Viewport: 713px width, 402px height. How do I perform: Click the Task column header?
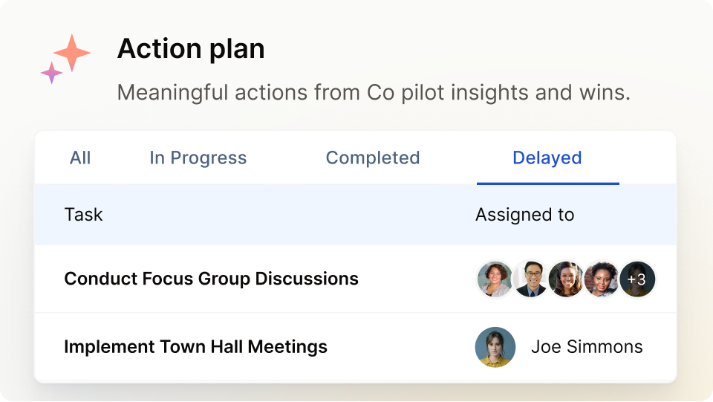pos(83,215)
